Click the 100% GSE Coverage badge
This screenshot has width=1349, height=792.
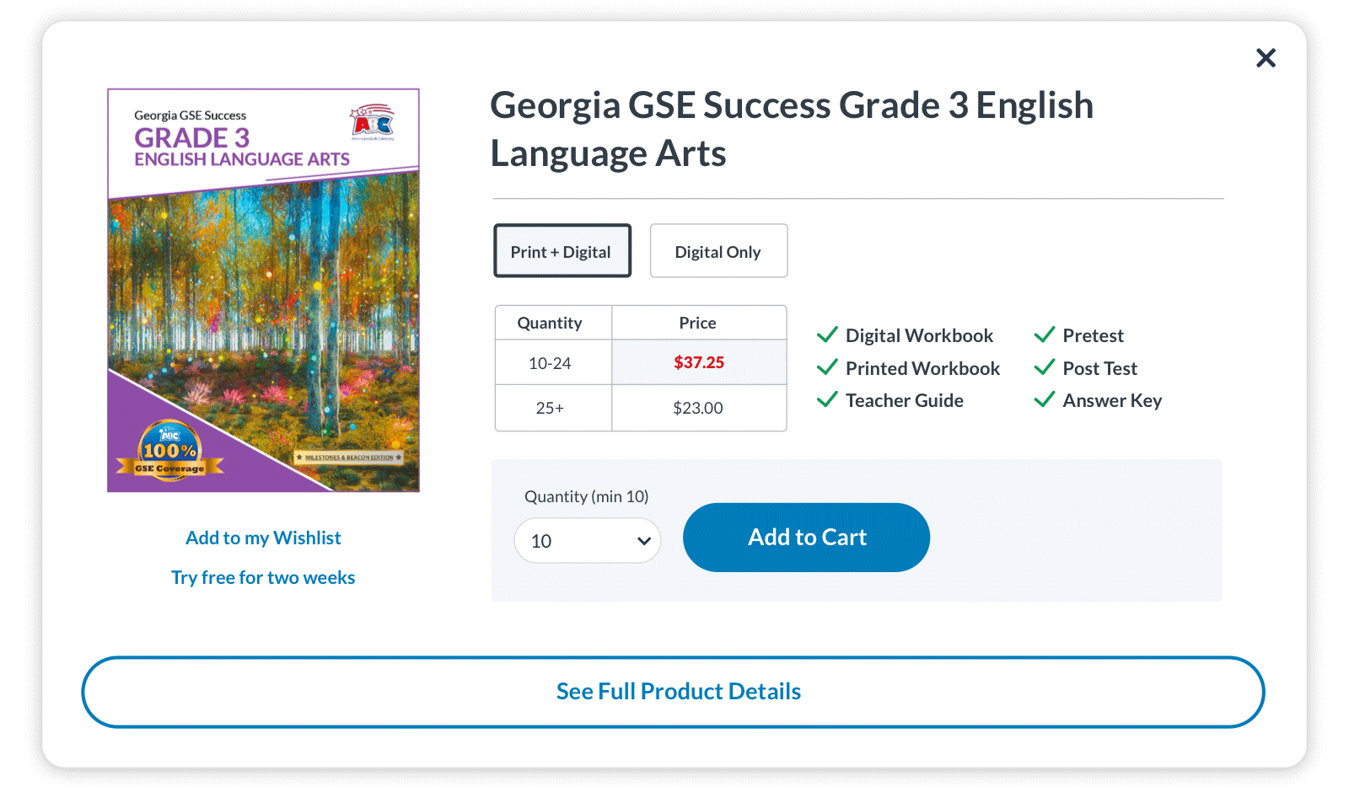pos(169,452)
